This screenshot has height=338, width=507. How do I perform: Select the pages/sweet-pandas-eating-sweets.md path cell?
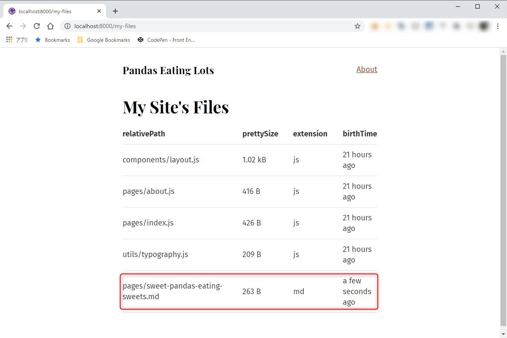coord(173,291)
